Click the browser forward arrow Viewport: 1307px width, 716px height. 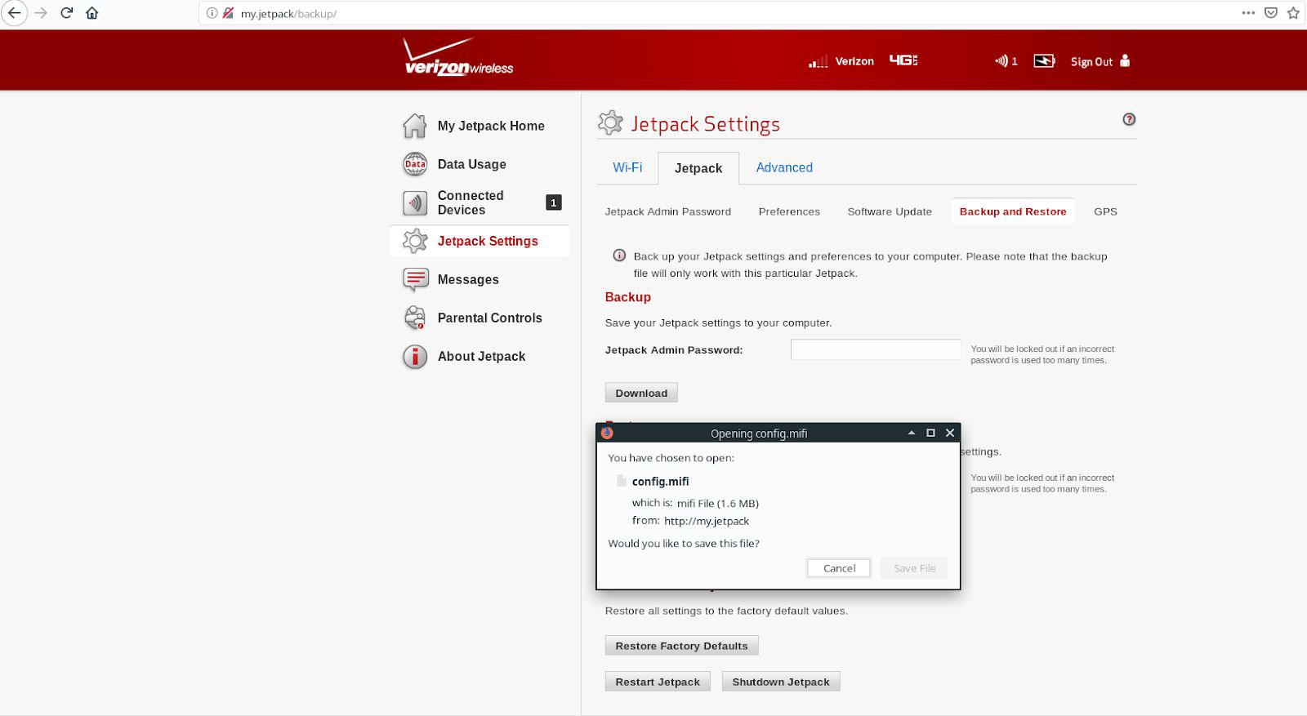(x=40, y=13)
